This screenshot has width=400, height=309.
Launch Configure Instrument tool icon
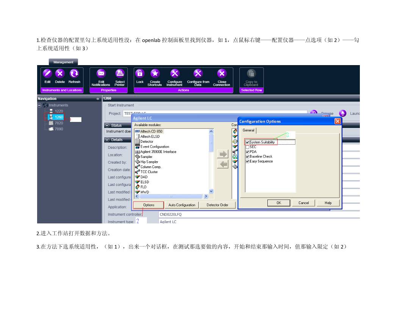(x=175, y=73)
